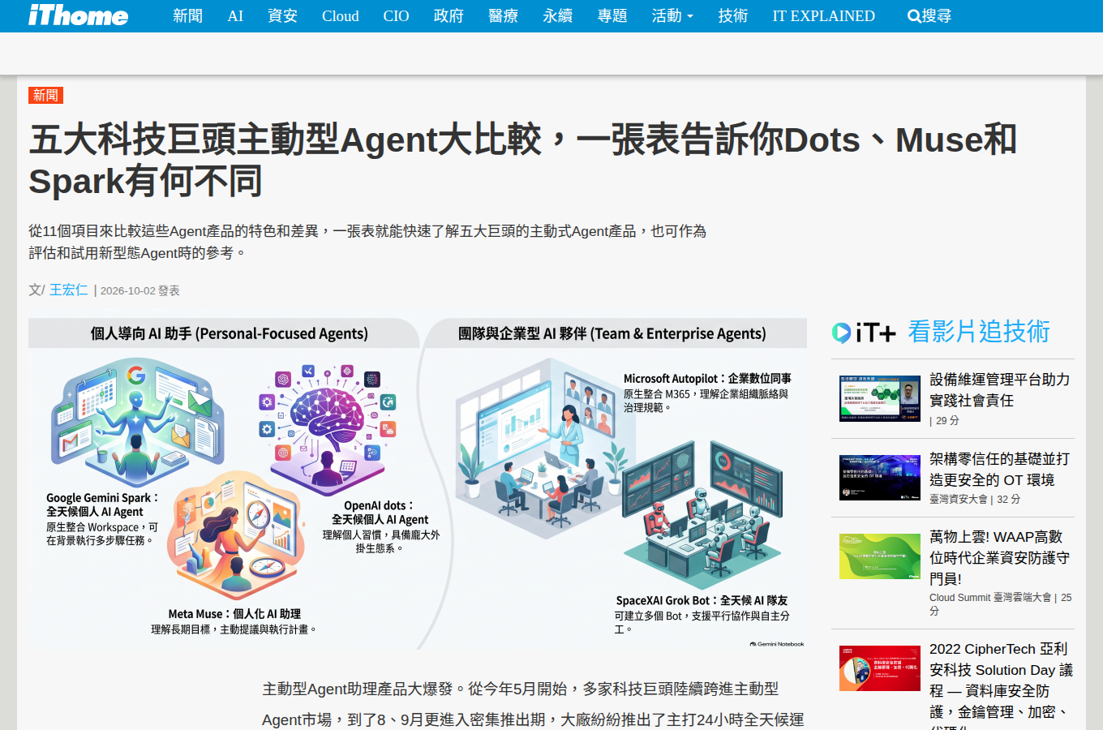Screen dimensions: 1103x730
Task: Go to the 政府 section
Action: click(x=448, y=16)
